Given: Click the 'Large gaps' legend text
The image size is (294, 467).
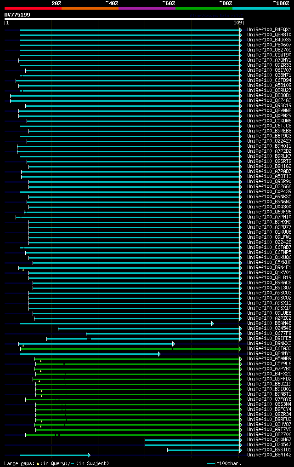Looking at the screenshot, I should pyautogui.click(x=20, y=463).
